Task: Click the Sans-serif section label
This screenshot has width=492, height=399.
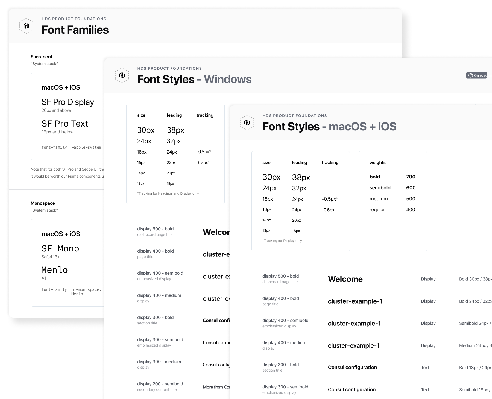Action: tap(42, 57)
